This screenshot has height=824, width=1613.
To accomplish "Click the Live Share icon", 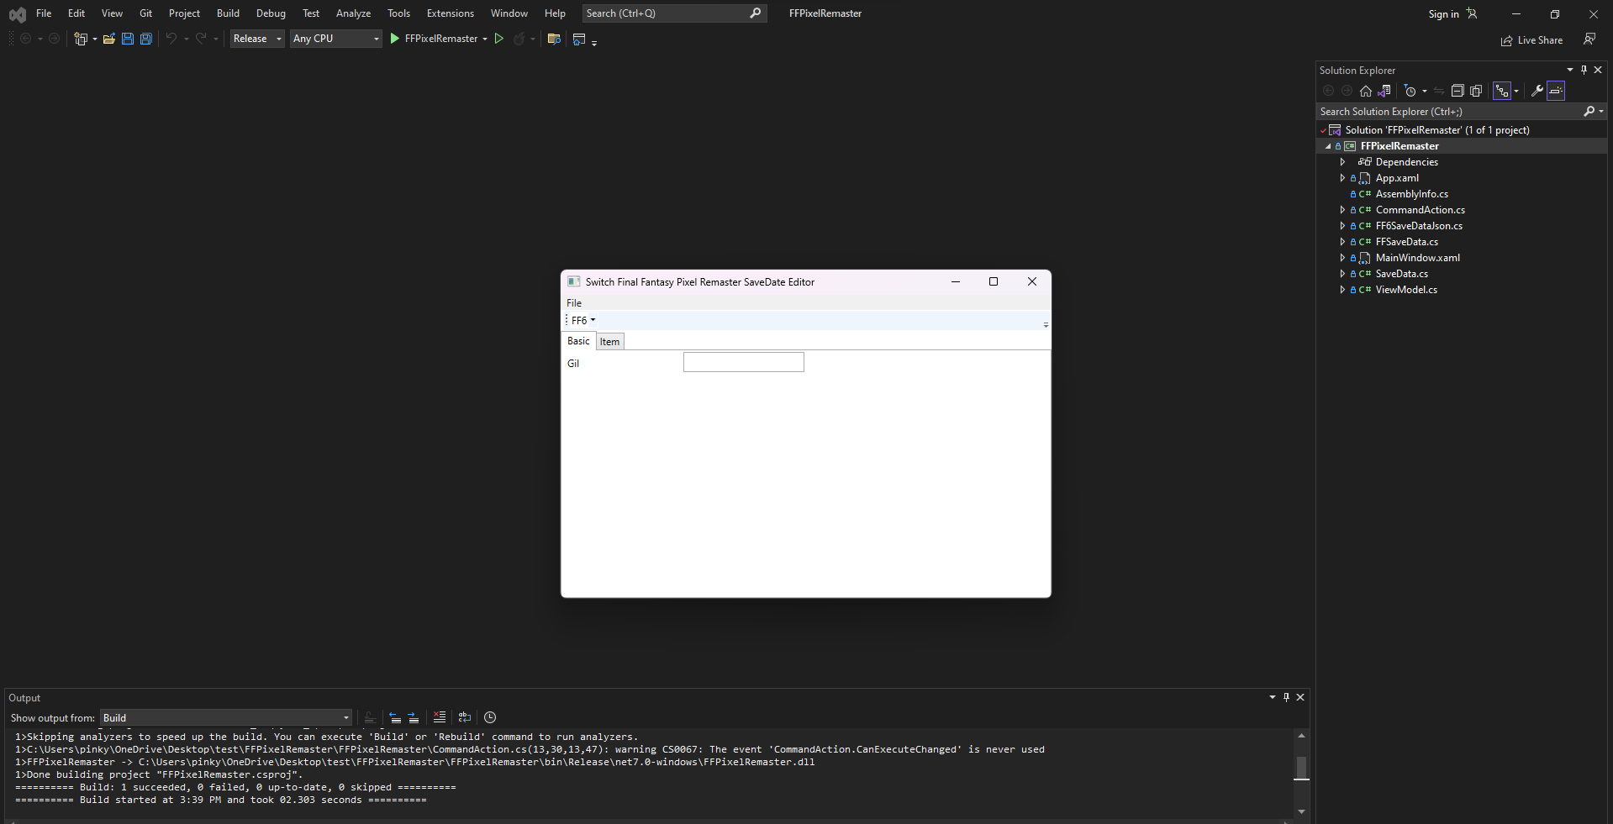I will coord(1507,40).
